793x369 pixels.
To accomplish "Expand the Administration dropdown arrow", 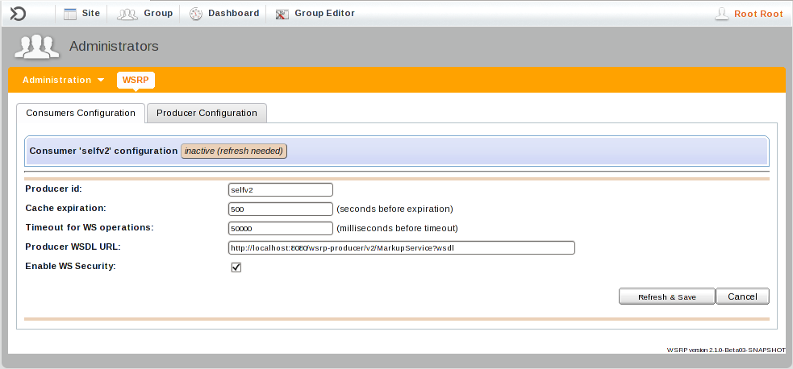I will (x=101, y=81).
